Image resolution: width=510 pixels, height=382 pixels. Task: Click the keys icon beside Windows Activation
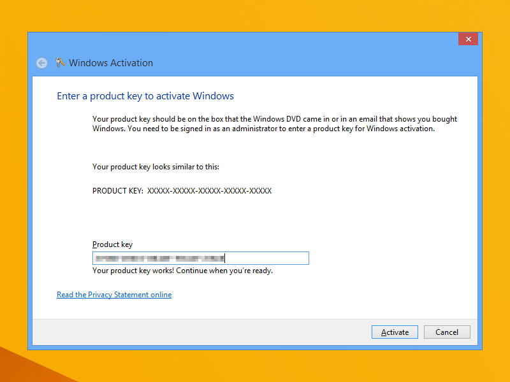(60, 63)
